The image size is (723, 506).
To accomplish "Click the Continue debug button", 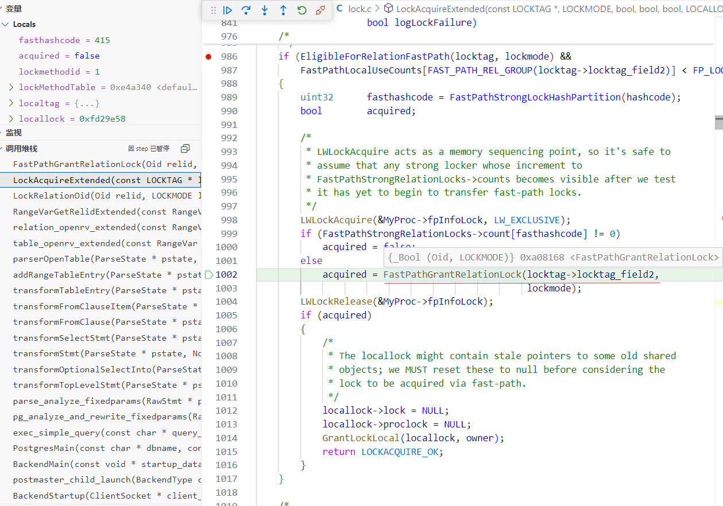I will pyautogui.click(x=228, y=10).
